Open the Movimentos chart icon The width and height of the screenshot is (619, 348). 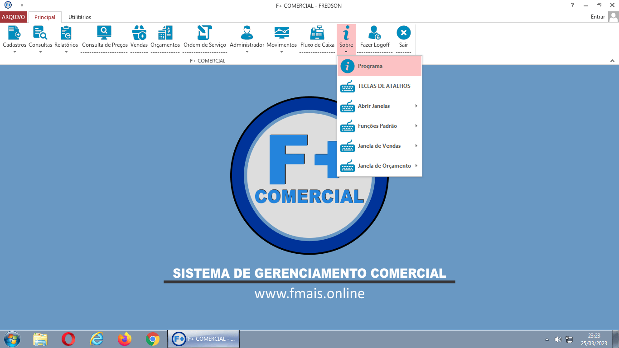coord(281,33)
